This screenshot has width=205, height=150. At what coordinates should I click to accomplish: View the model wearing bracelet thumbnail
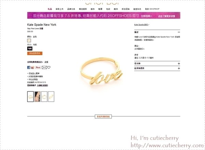click(x=37, y=97)
